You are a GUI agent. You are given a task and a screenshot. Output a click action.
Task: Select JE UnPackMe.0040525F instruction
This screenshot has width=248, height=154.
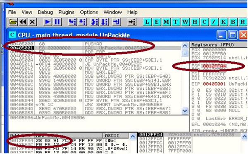point(95,64)
